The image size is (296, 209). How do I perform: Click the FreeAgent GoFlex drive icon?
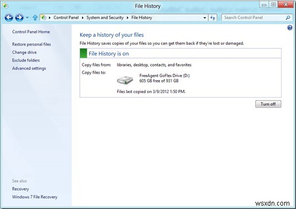pyautogui.click(x=125, y=80)
